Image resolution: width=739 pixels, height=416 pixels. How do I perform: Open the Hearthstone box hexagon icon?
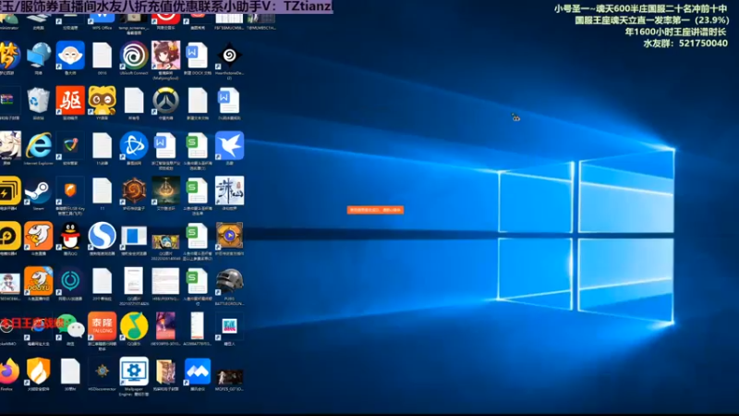click(x=134, y=190)
